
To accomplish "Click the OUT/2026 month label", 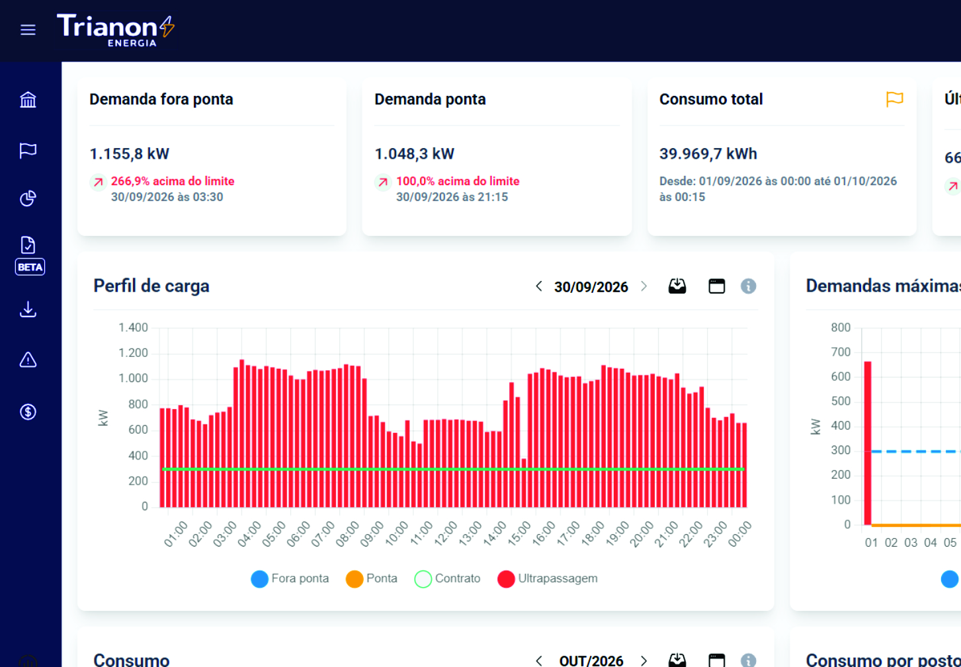I will click(x=591, y=660).
